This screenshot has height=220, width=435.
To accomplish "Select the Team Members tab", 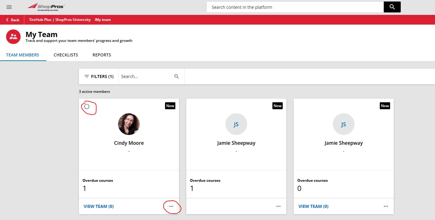I will [x=23, y=55].
